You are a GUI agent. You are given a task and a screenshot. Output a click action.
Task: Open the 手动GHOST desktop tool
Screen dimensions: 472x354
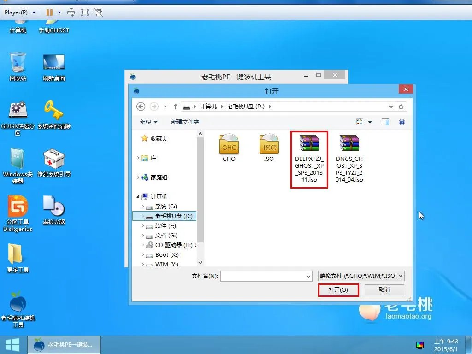tap(53, 29)
